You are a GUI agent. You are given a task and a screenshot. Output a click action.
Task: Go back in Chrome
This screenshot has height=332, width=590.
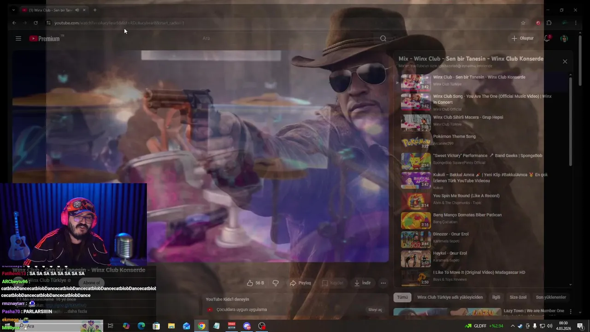(14, 23)
